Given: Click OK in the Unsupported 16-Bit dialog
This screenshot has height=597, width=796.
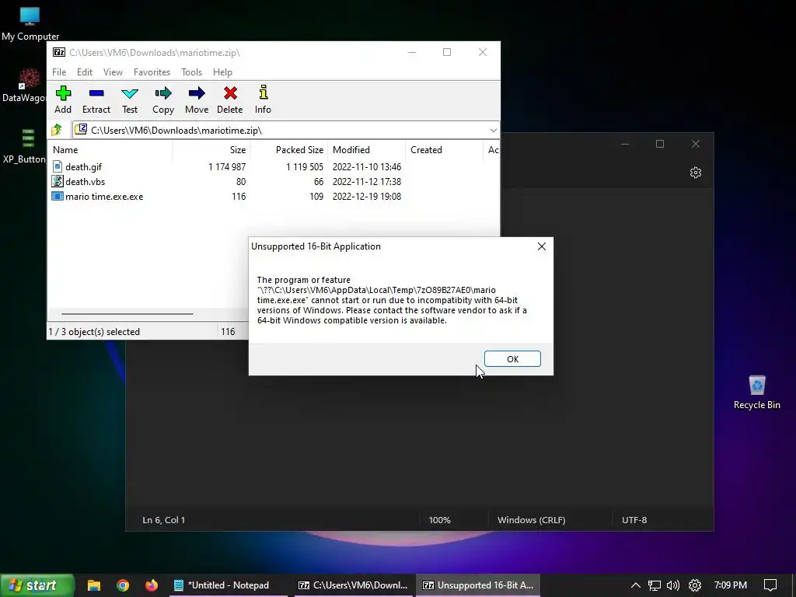Looking at the screenshot, I should tap(512, 359).
